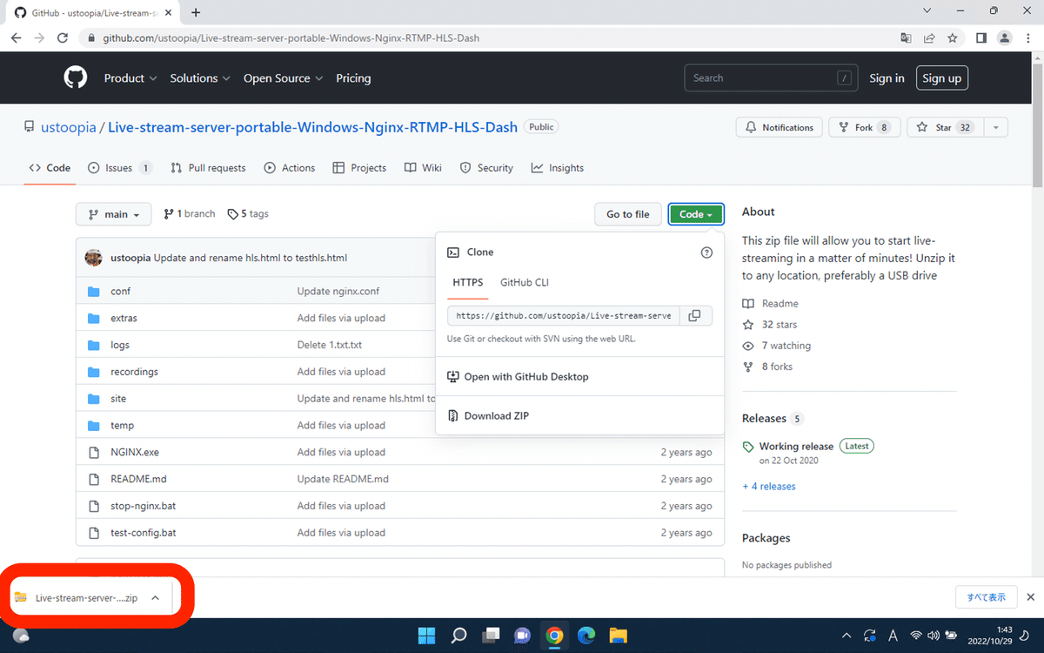Open the Pull requests tab
This screenshot has width=1044, height=653.
[208, 168]
